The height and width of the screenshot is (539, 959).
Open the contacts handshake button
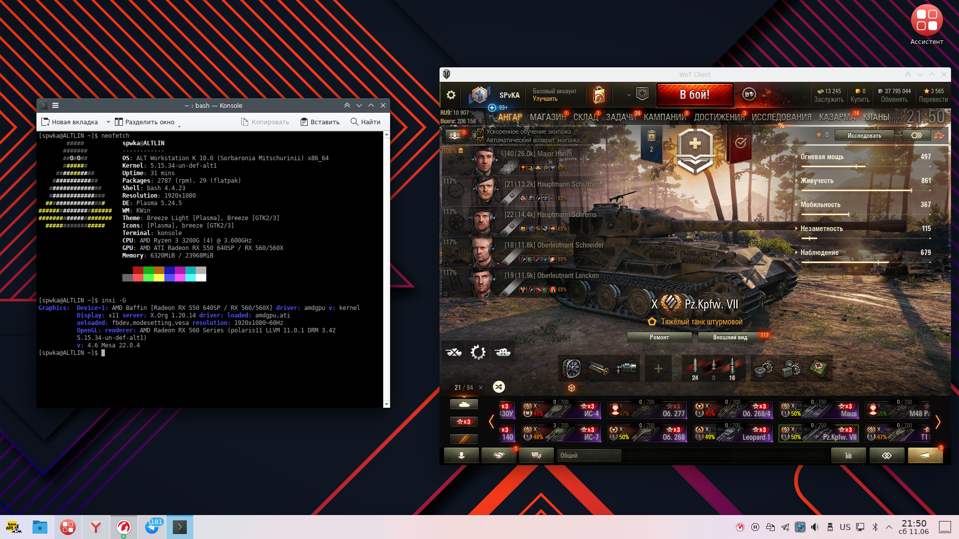(498, 455)
